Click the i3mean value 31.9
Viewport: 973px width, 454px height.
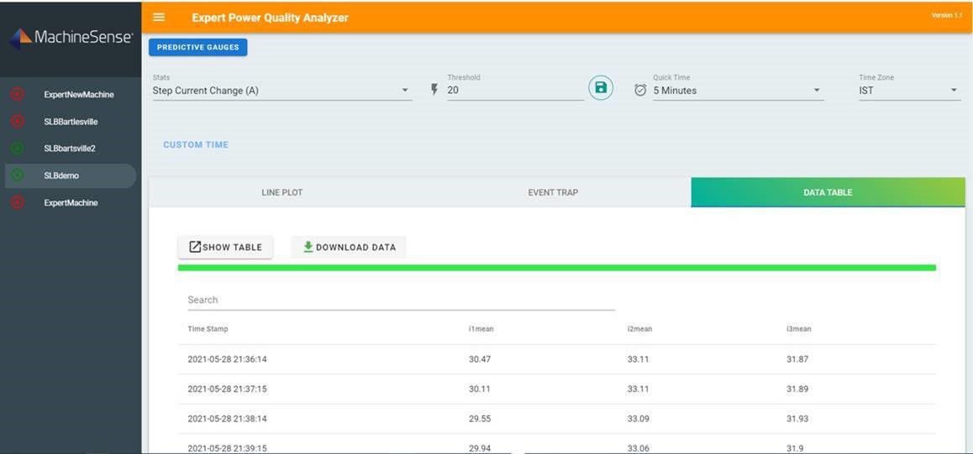point(795,448)
